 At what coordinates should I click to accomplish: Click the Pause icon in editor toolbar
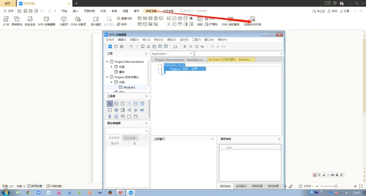tap(191, 46)
